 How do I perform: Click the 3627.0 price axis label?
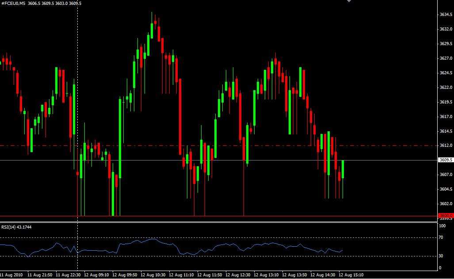[x=446, y=58]
